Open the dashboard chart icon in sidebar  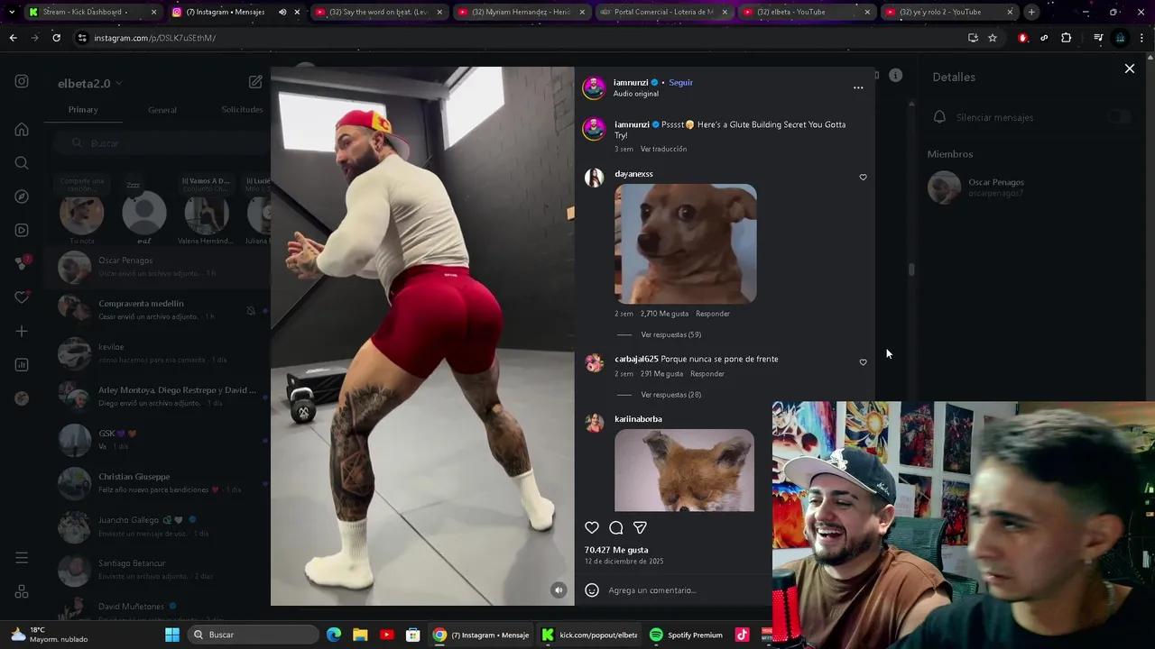click(22, 364)
